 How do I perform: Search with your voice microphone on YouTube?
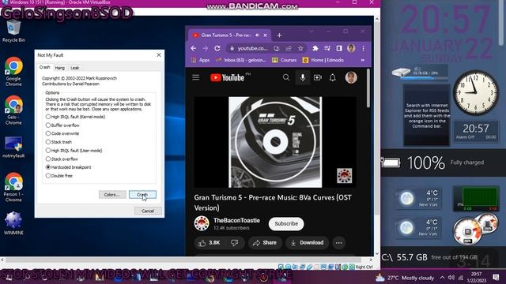click(302, 77)
